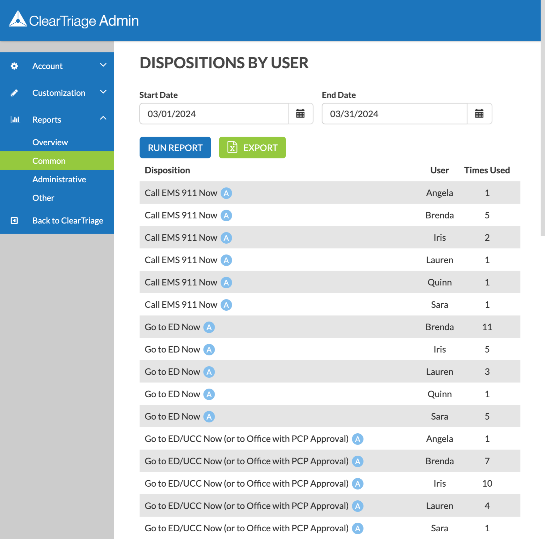Viewport: 545px width, 539px height.
Task: Click the Excel icon on Export button
Action: [232, 147]
